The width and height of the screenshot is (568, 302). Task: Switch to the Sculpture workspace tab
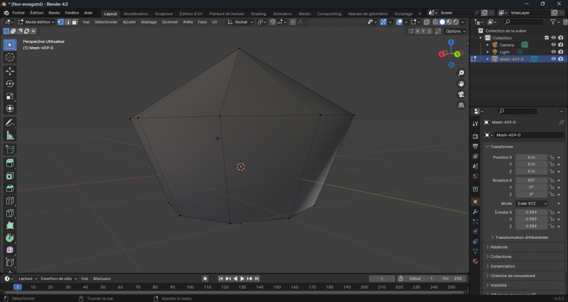(164, 14)
